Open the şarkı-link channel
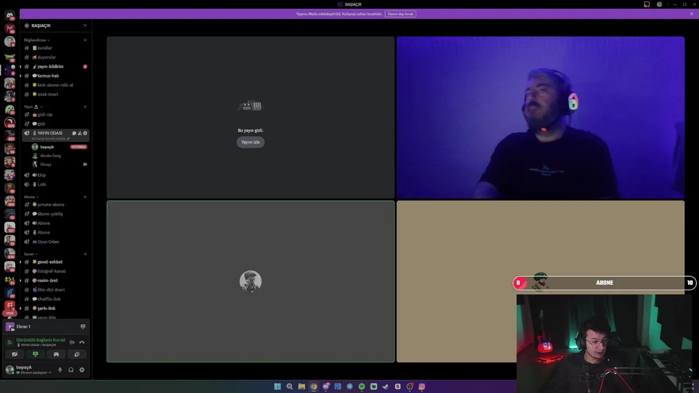 pos(55,308)
